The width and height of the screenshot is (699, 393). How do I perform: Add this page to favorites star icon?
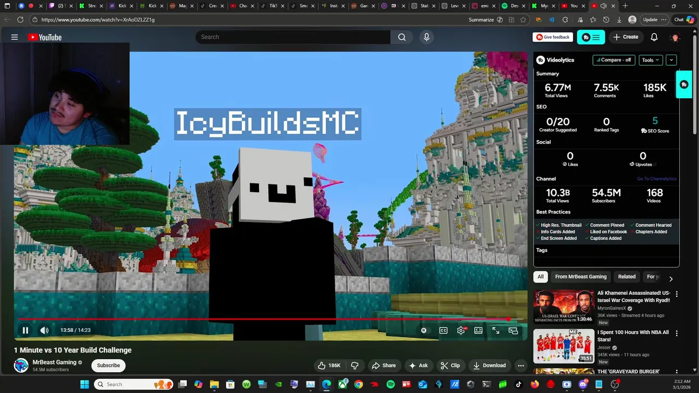click(x=523, y=20)
